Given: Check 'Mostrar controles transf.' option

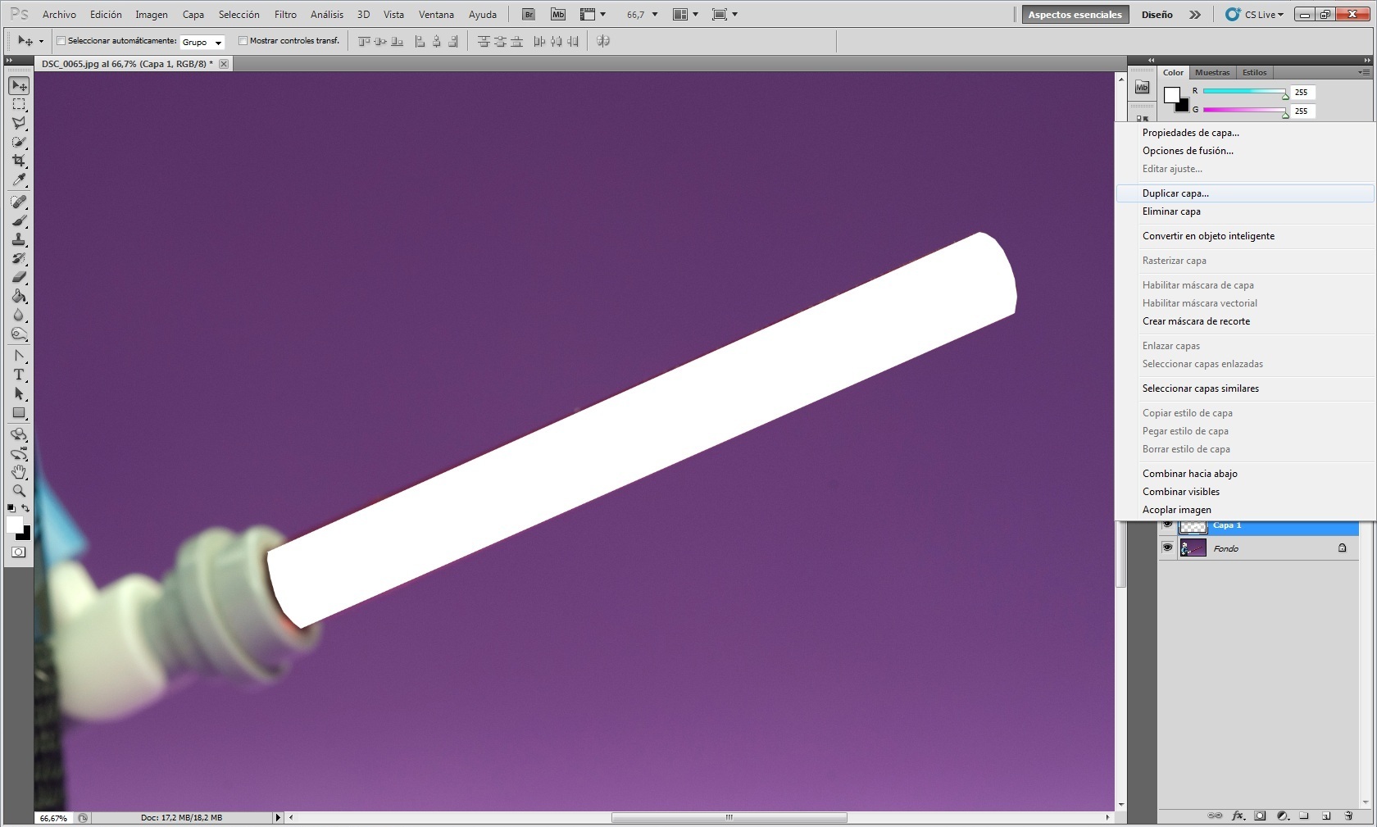Looking at the screenshot, I should (243, 41).
